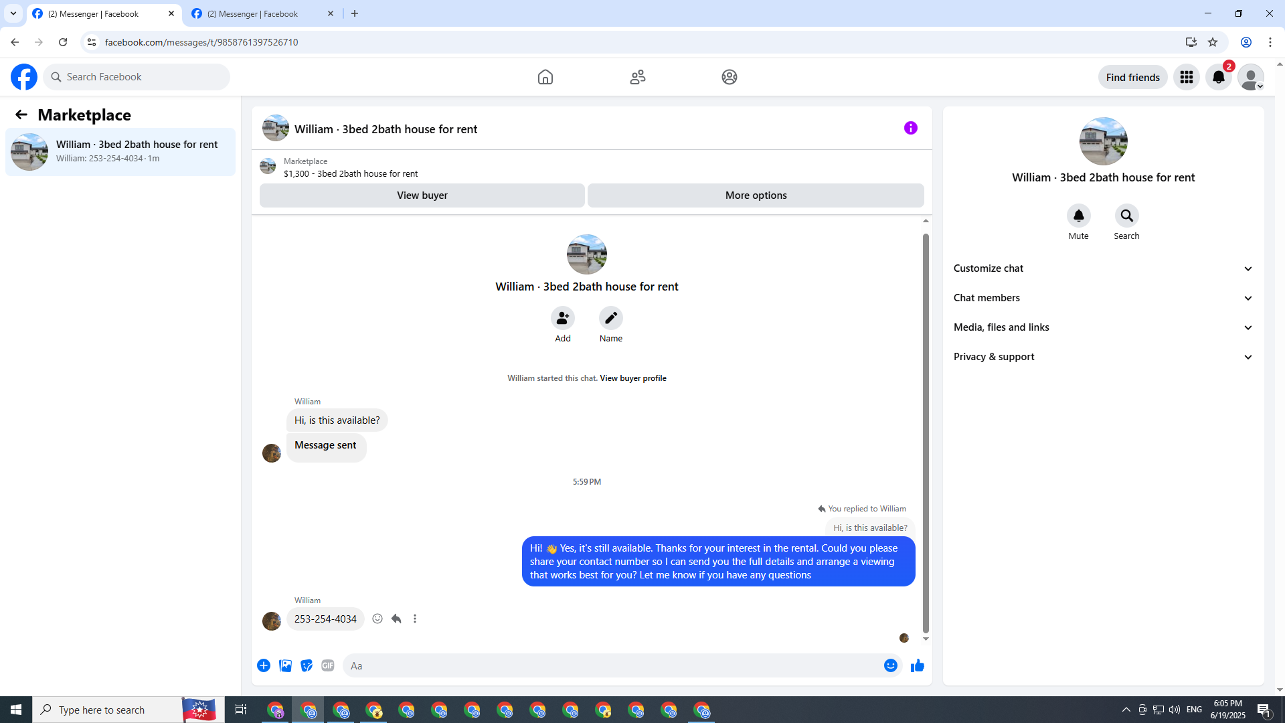Install app icon in the address bar
The image size is (1285, 723).
[1191, 42]
